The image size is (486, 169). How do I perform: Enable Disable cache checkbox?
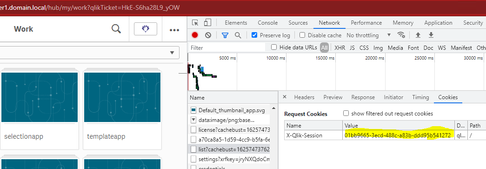(x=302, y=35)
